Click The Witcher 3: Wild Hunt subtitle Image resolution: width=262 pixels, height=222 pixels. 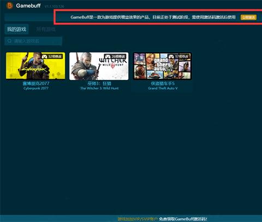pyautogui.click(x=99, y=88)
